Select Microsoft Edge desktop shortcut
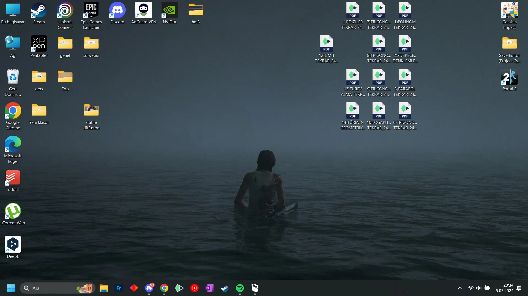The width and height of the screenshot is (528, 296). pyautogui.click(x=13, y=150)
